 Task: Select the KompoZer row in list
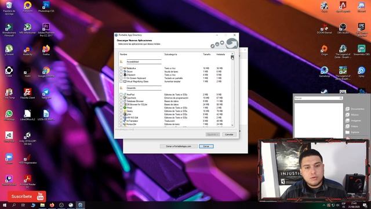[x=174, y=124]
